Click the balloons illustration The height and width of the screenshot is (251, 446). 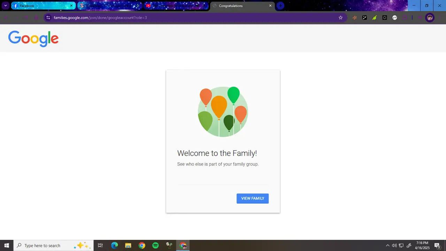223,112
